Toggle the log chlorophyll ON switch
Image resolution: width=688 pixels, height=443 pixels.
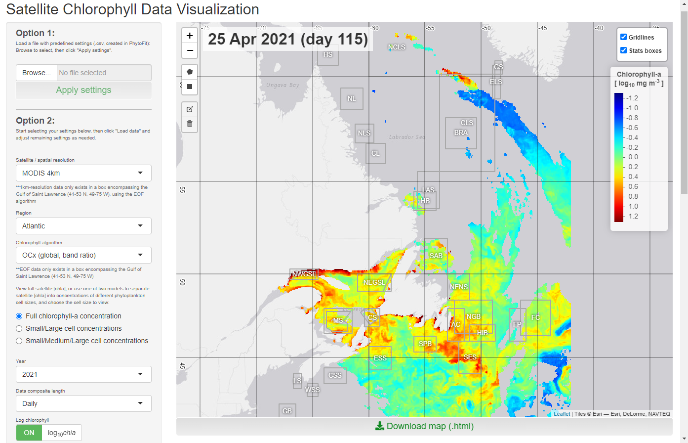click(30, 433)
